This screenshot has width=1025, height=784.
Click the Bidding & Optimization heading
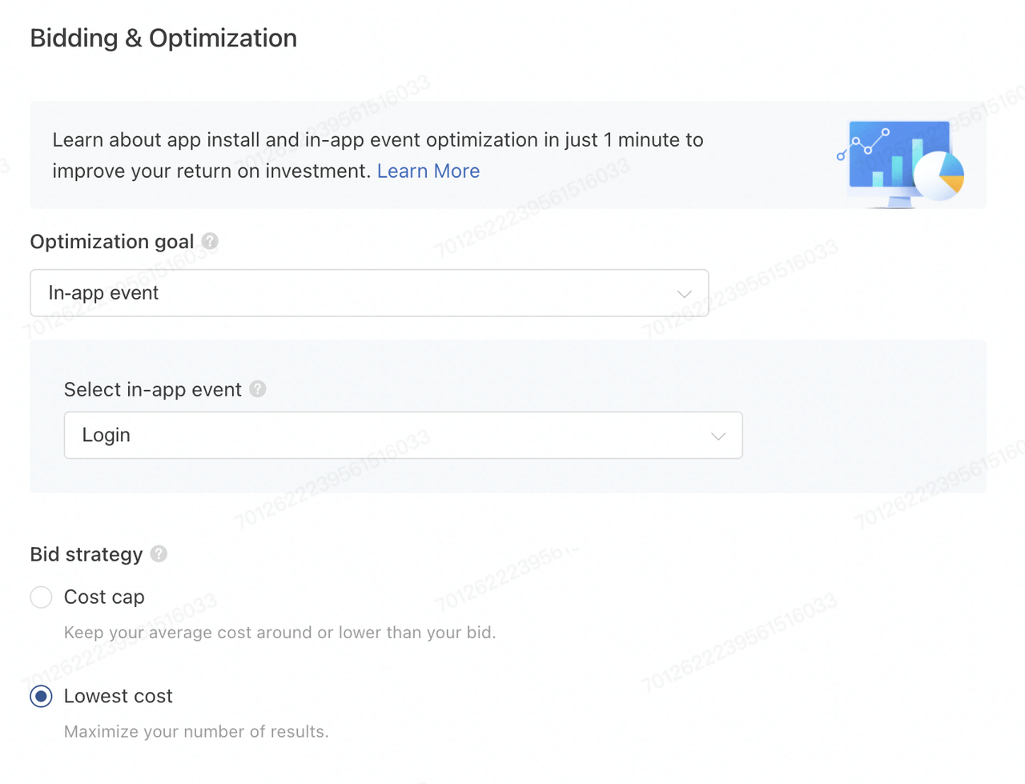click(163, 38)
